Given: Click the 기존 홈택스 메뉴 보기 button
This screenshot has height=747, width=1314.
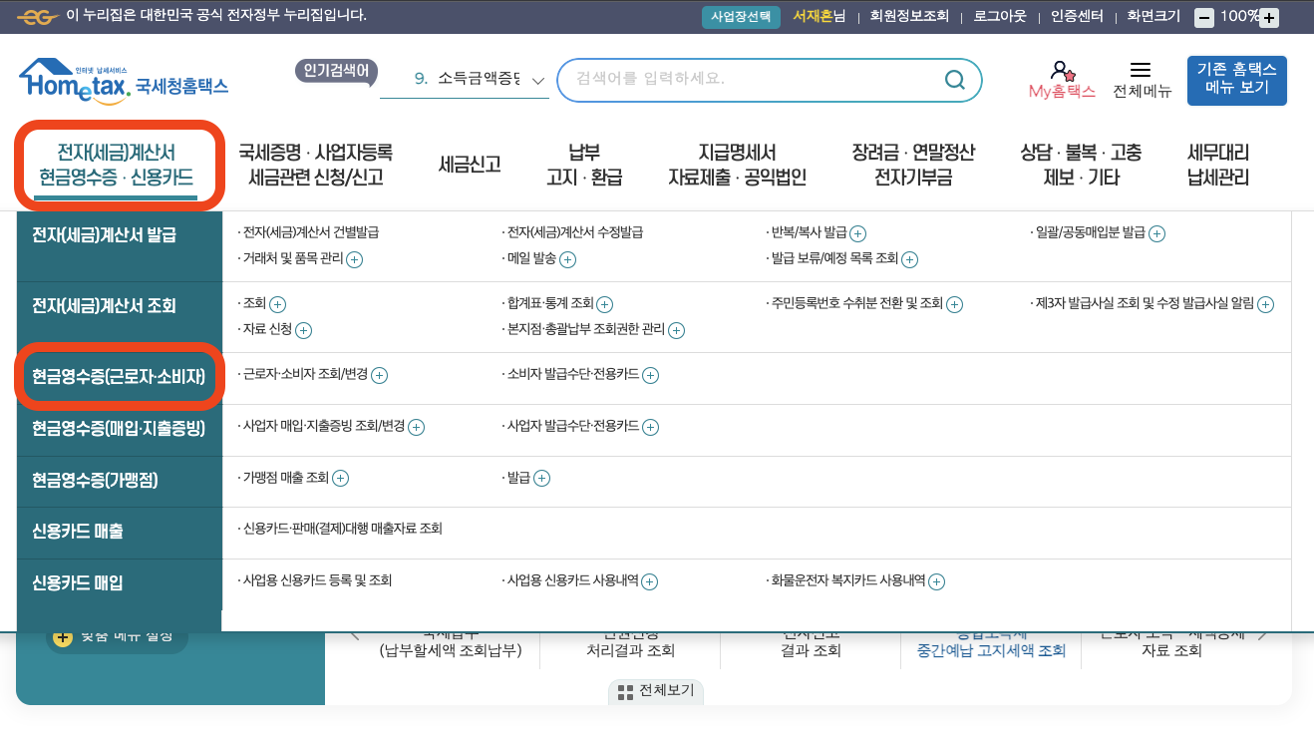Looking at the screenshot, I should tap(1236, 80).
